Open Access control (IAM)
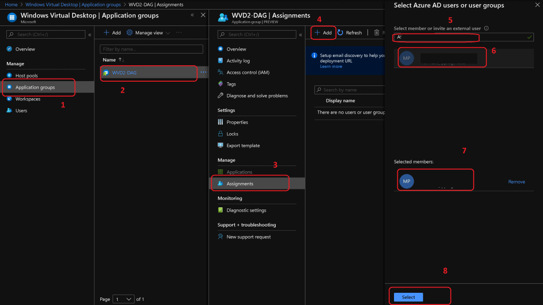Screen dimensions: 543x305 coord(248,73)
